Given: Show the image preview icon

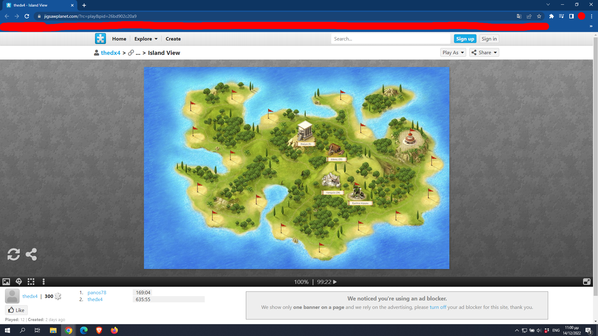Looking at the screenshot, I should coord(6,282).
